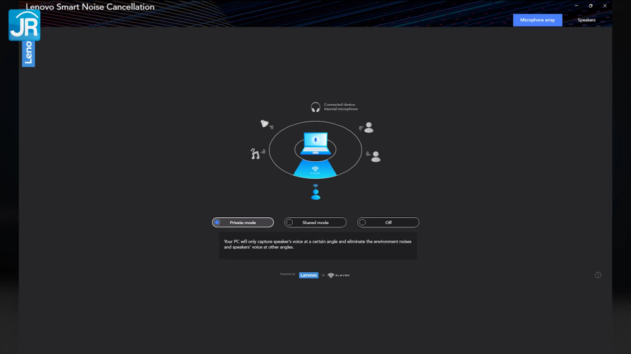Switch to the Speakers tab
Viewport: 631px width, 354px height.
586,20
